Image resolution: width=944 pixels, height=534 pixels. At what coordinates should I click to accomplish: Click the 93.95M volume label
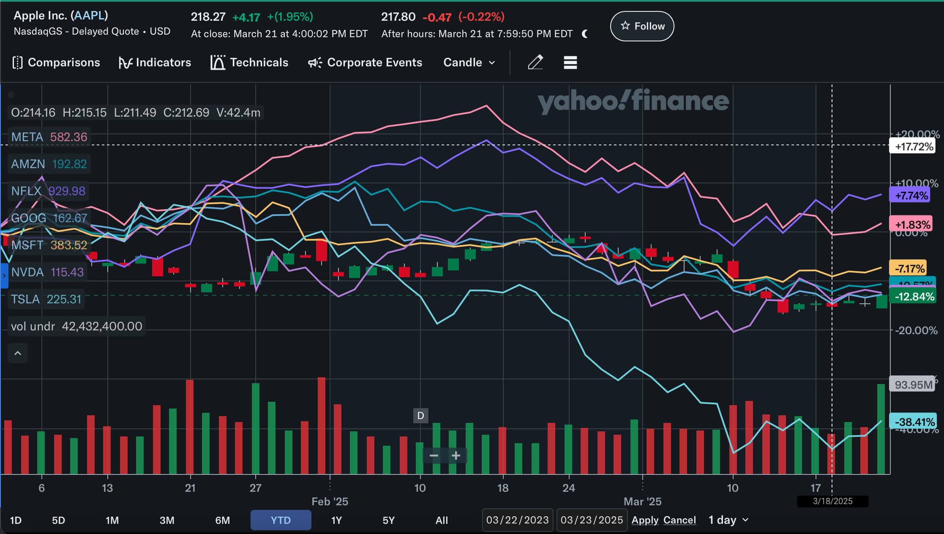[913, 385]
